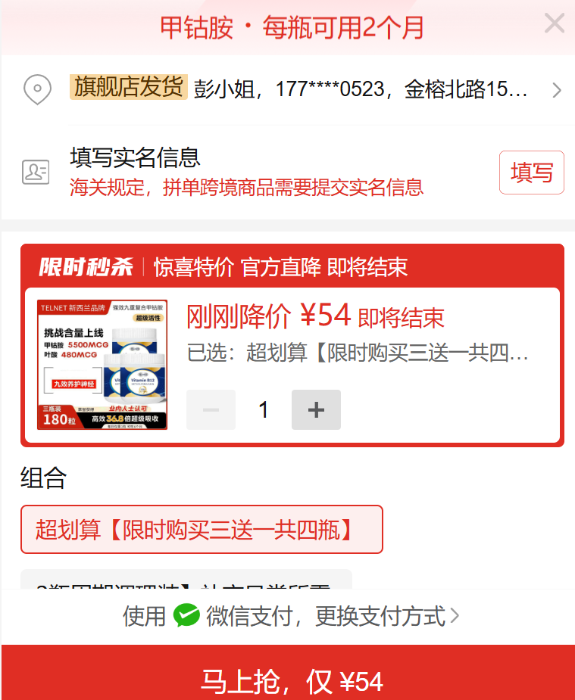
Task: Click the 已选 selected option text
Action: 358,353
